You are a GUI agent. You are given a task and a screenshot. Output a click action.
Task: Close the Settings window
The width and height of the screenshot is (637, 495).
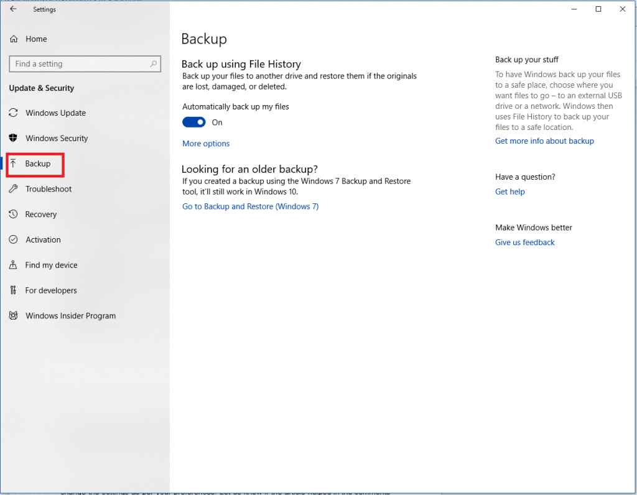pos(622,9)
